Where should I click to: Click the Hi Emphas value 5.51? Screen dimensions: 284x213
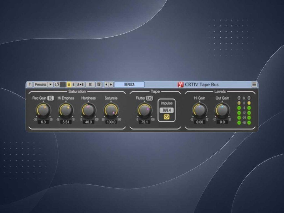pyautogui.click(x=66, y=122)
